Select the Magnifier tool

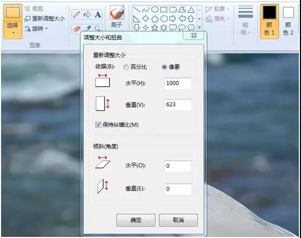tap(97, 29)
